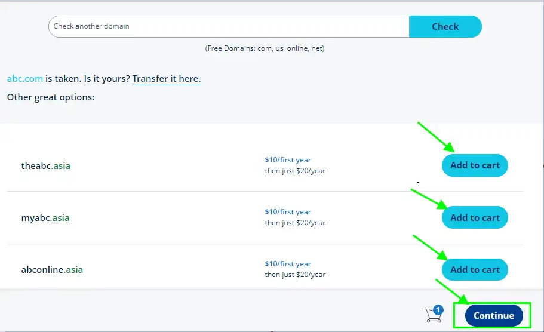Click renewal price text under abconline.asia offer

click(295, 275)
